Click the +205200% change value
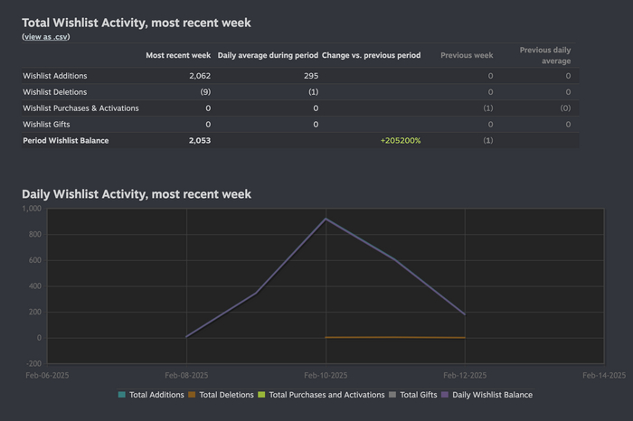633x421 pixels. point(401,141)
